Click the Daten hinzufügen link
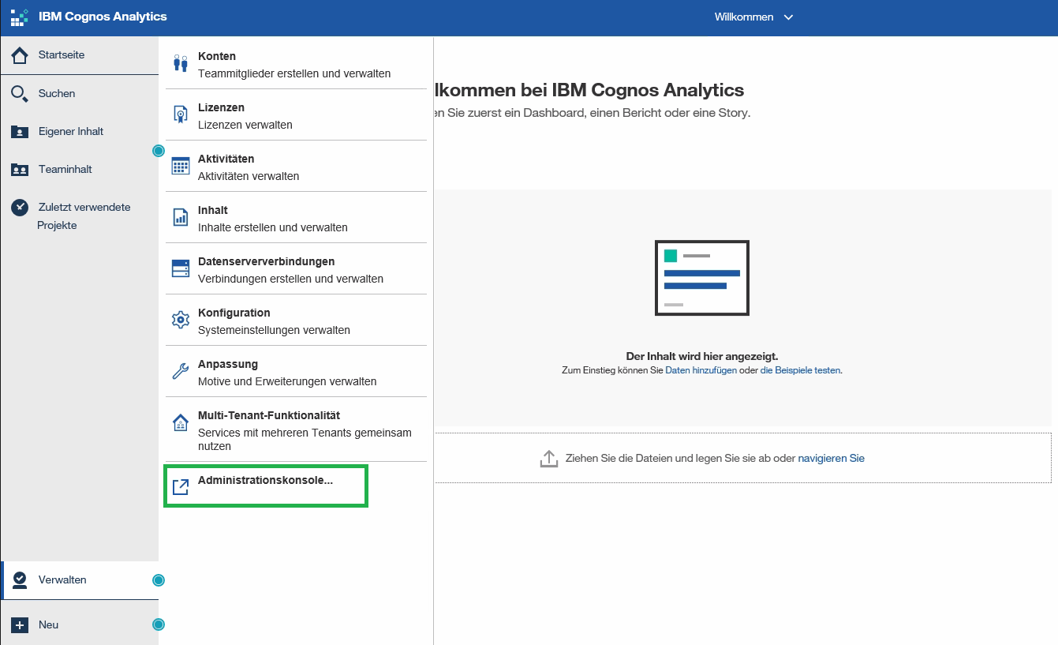The width and height of the screenshot is (1058, 645). pos(701,370)
